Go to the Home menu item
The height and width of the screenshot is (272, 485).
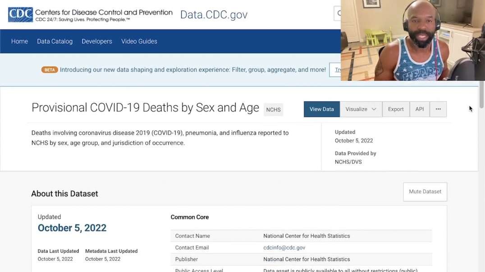pos(19,41)
